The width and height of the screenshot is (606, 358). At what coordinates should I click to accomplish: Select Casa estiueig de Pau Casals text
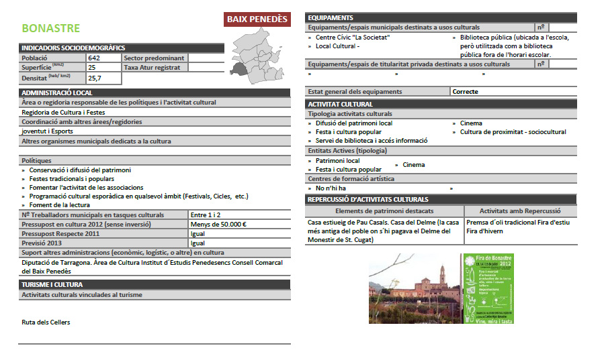tap(384, 231)
